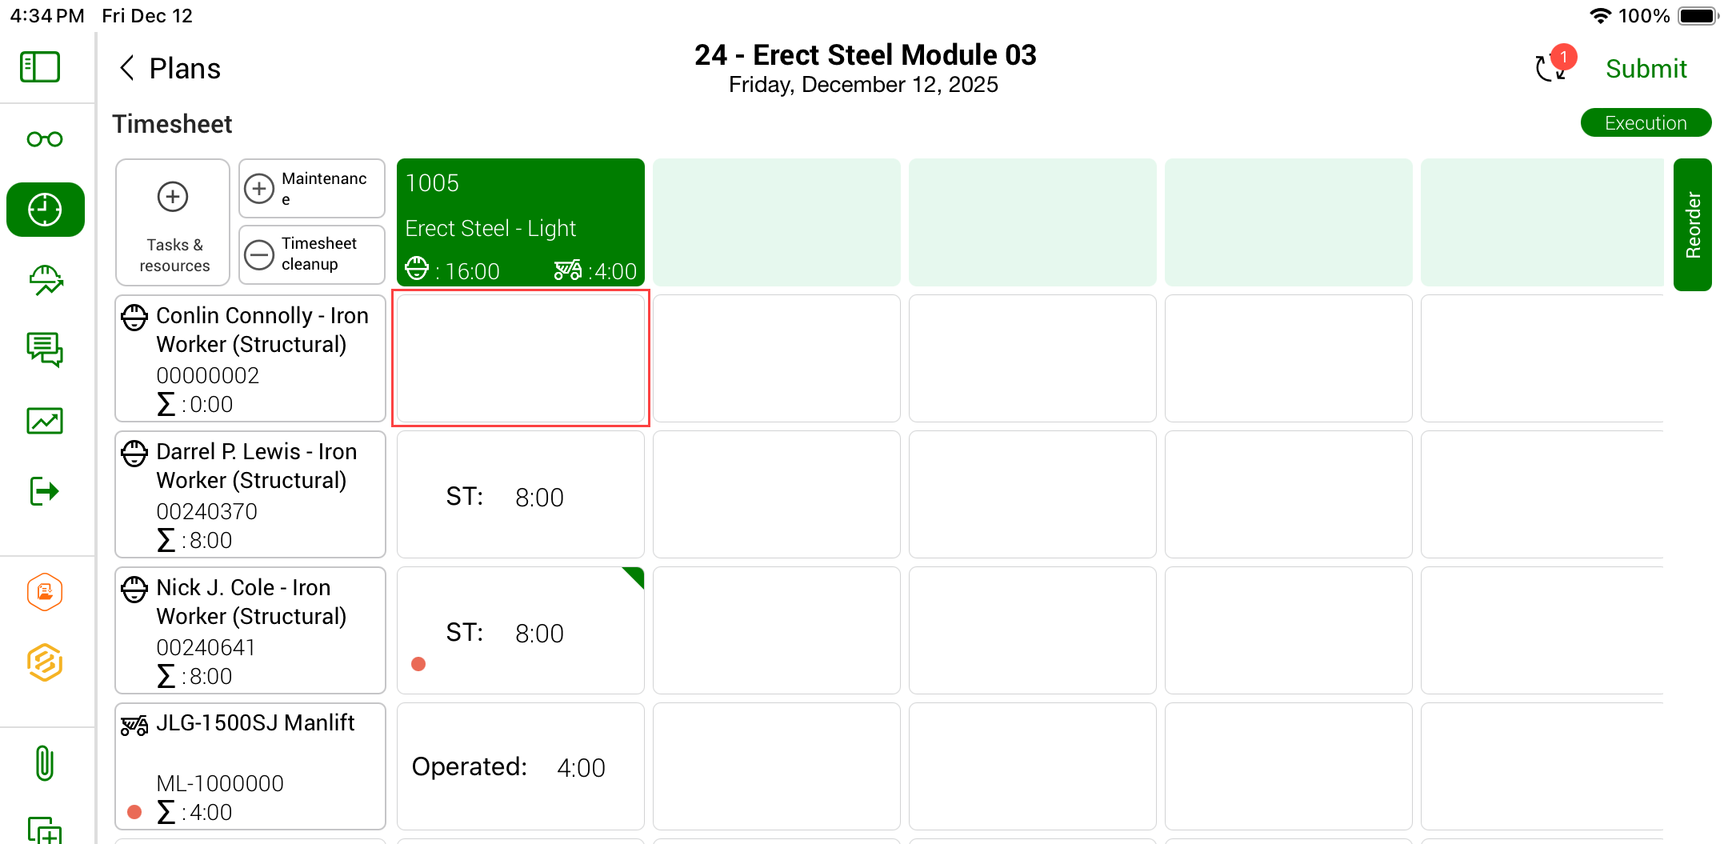Select the 1005 Erect Steel - Light column header
Image resolution: width=1728 pixels, height=844 pixels.
521,222
